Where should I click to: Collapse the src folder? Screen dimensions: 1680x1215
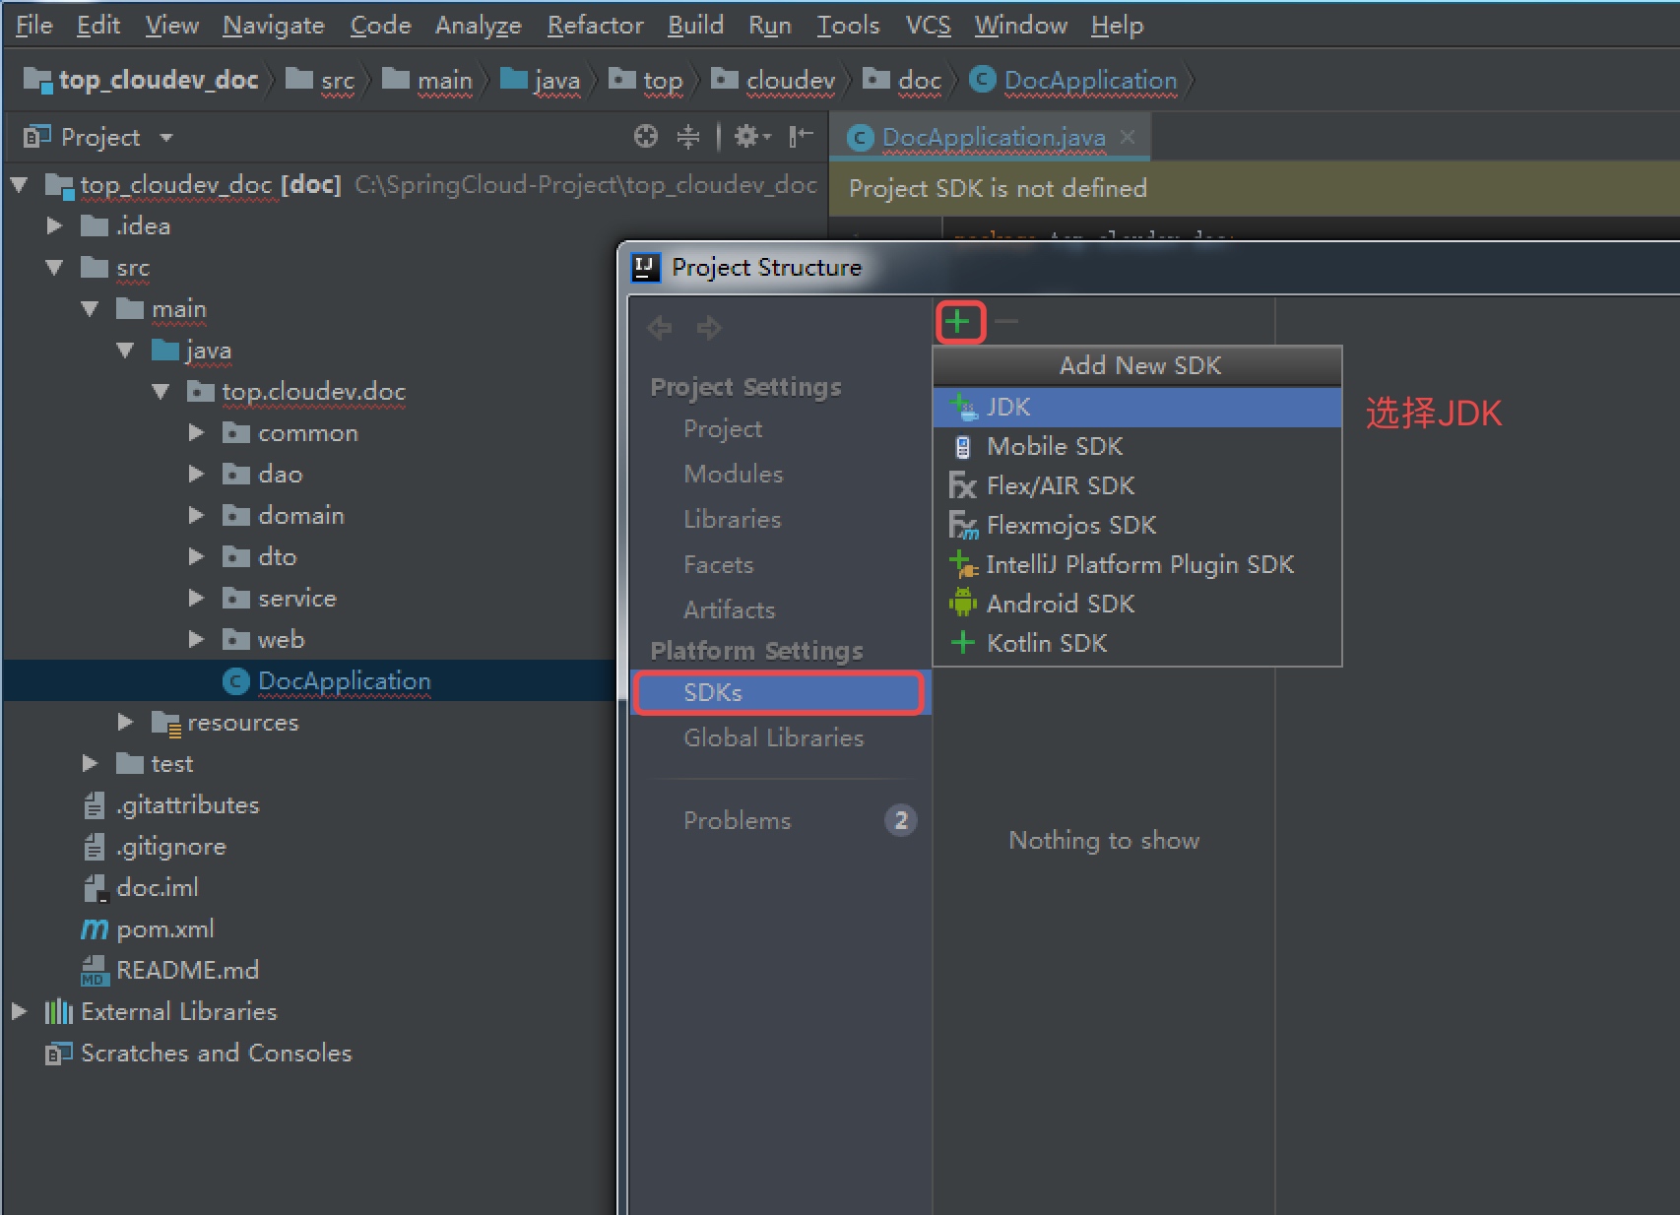(x=54, y=267)
